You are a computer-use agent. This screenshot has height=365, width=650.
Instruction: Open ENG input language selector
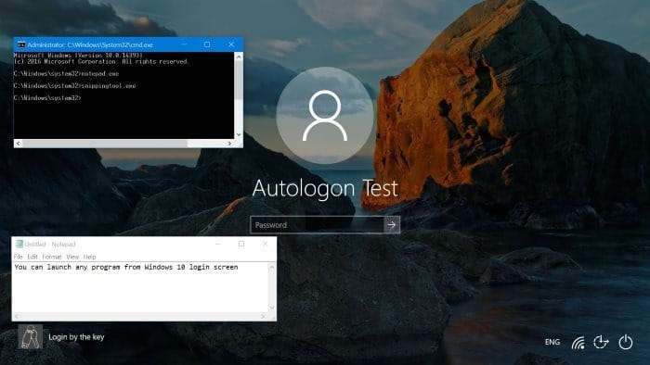coord(552,342)
